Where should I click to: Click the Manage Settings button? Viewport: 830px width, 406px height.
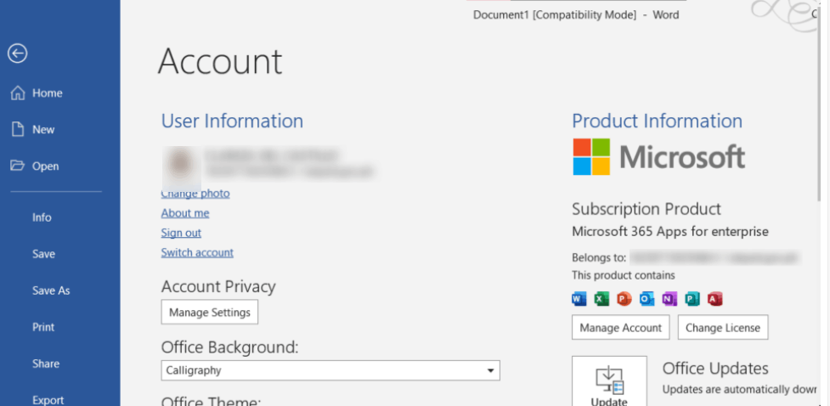[210, 313]
